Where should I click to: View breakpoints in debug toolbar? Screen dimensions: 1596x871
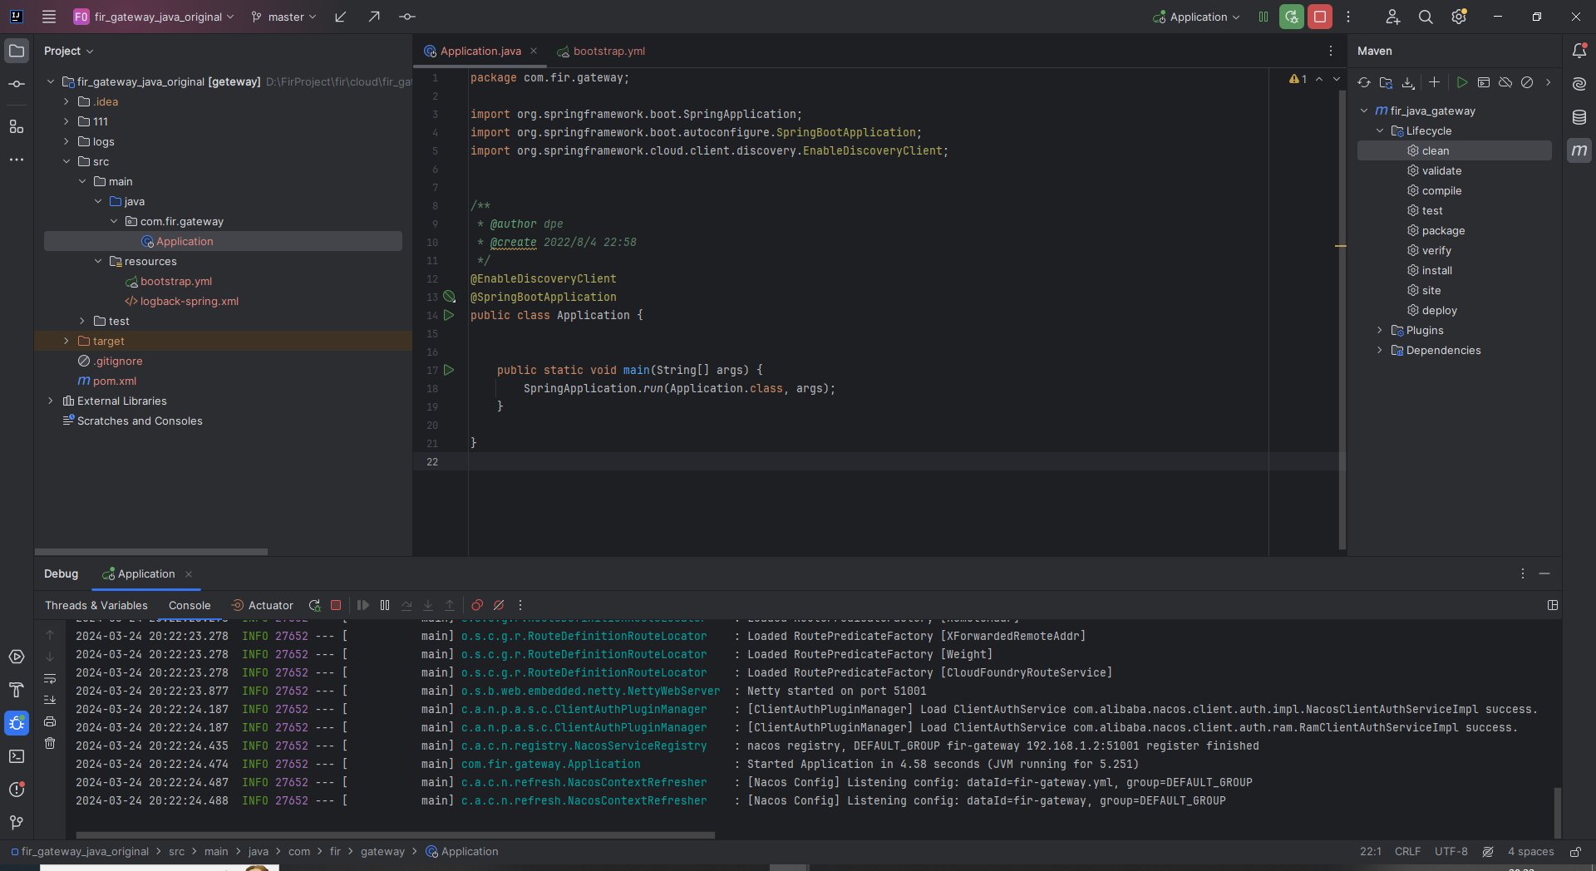pos(477,605)
